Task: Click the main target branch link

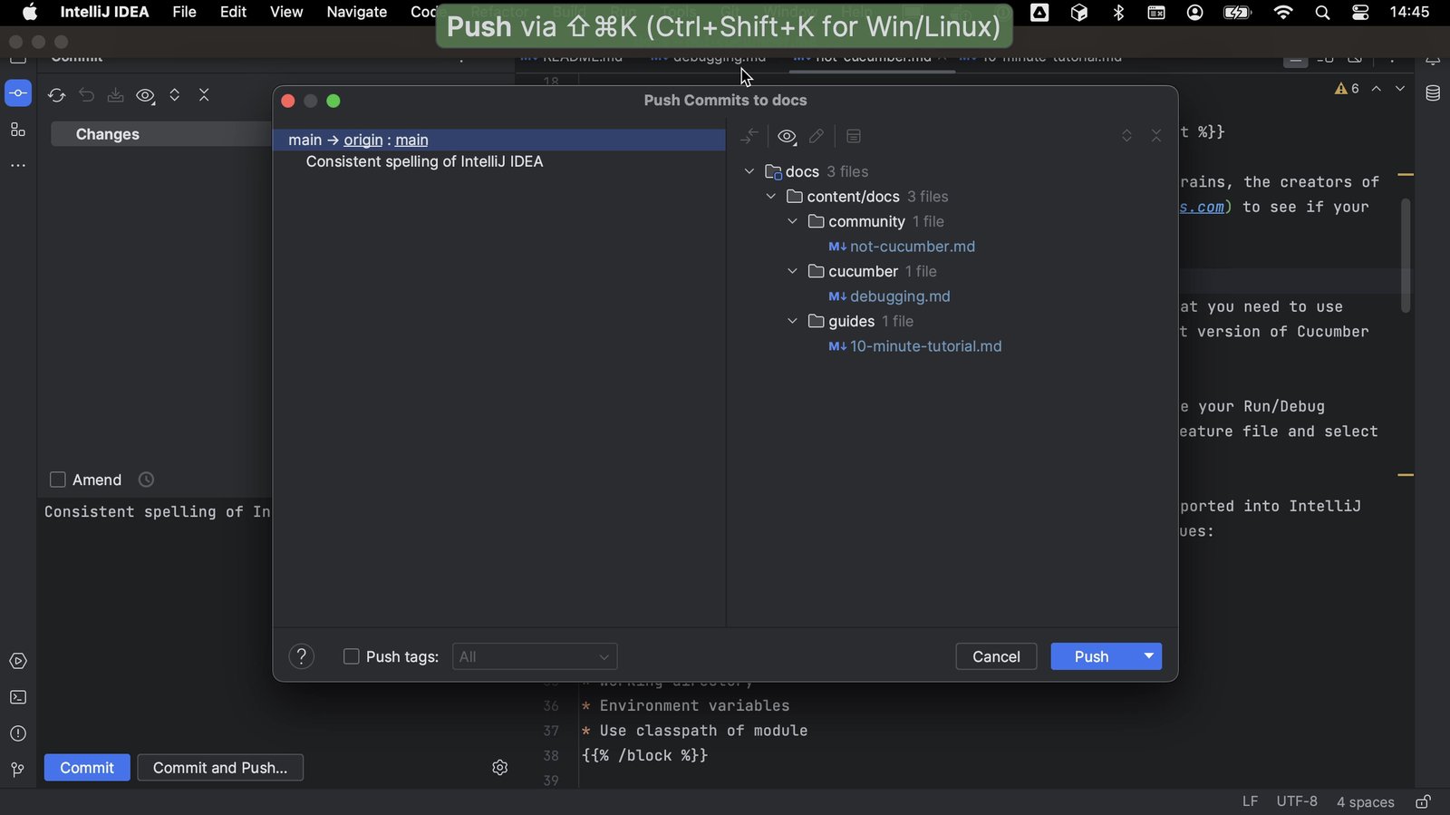Action: tap(411, 140)
